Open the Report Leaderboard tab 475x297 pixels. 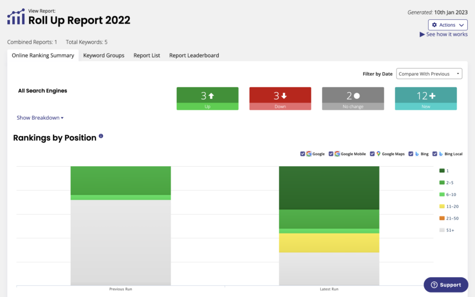[x=194, y=55]
